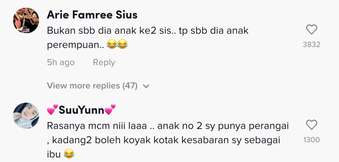Screen dimensions: 339x162
Task: Click pink hearts emoji after SuuYunn
Action: pos(110,111)
